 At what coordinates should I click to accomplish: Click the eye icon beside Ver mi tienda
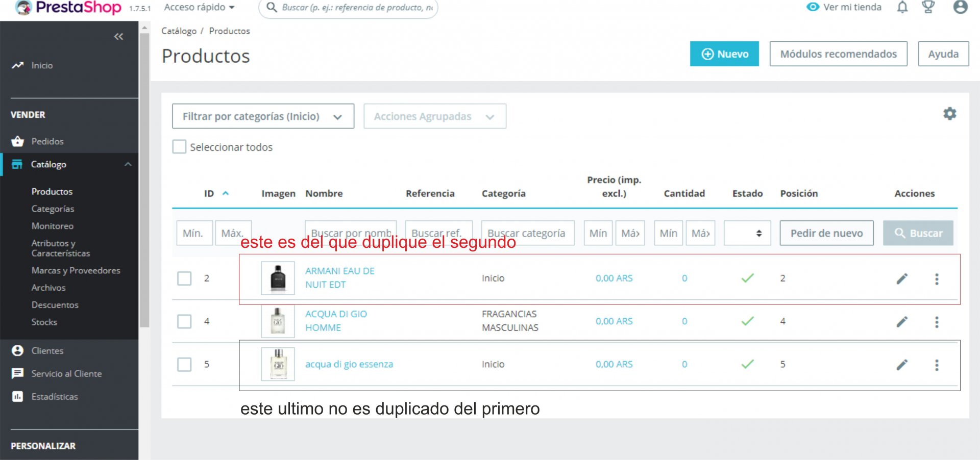(813, 7)
